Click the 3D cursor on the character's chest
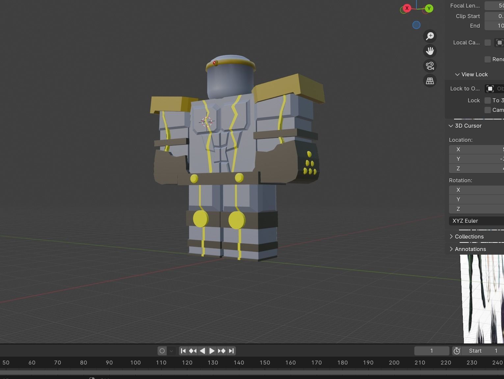 point(207,122)
